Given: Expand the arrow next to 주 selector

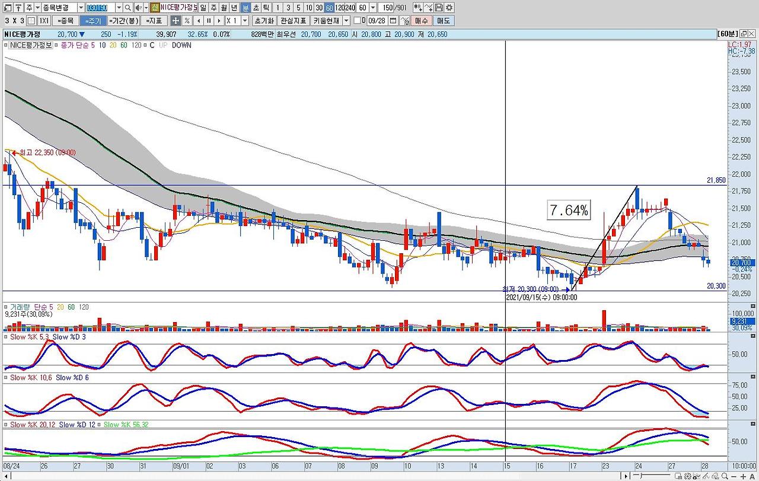Looking at the screenshot, I should 37,8.
